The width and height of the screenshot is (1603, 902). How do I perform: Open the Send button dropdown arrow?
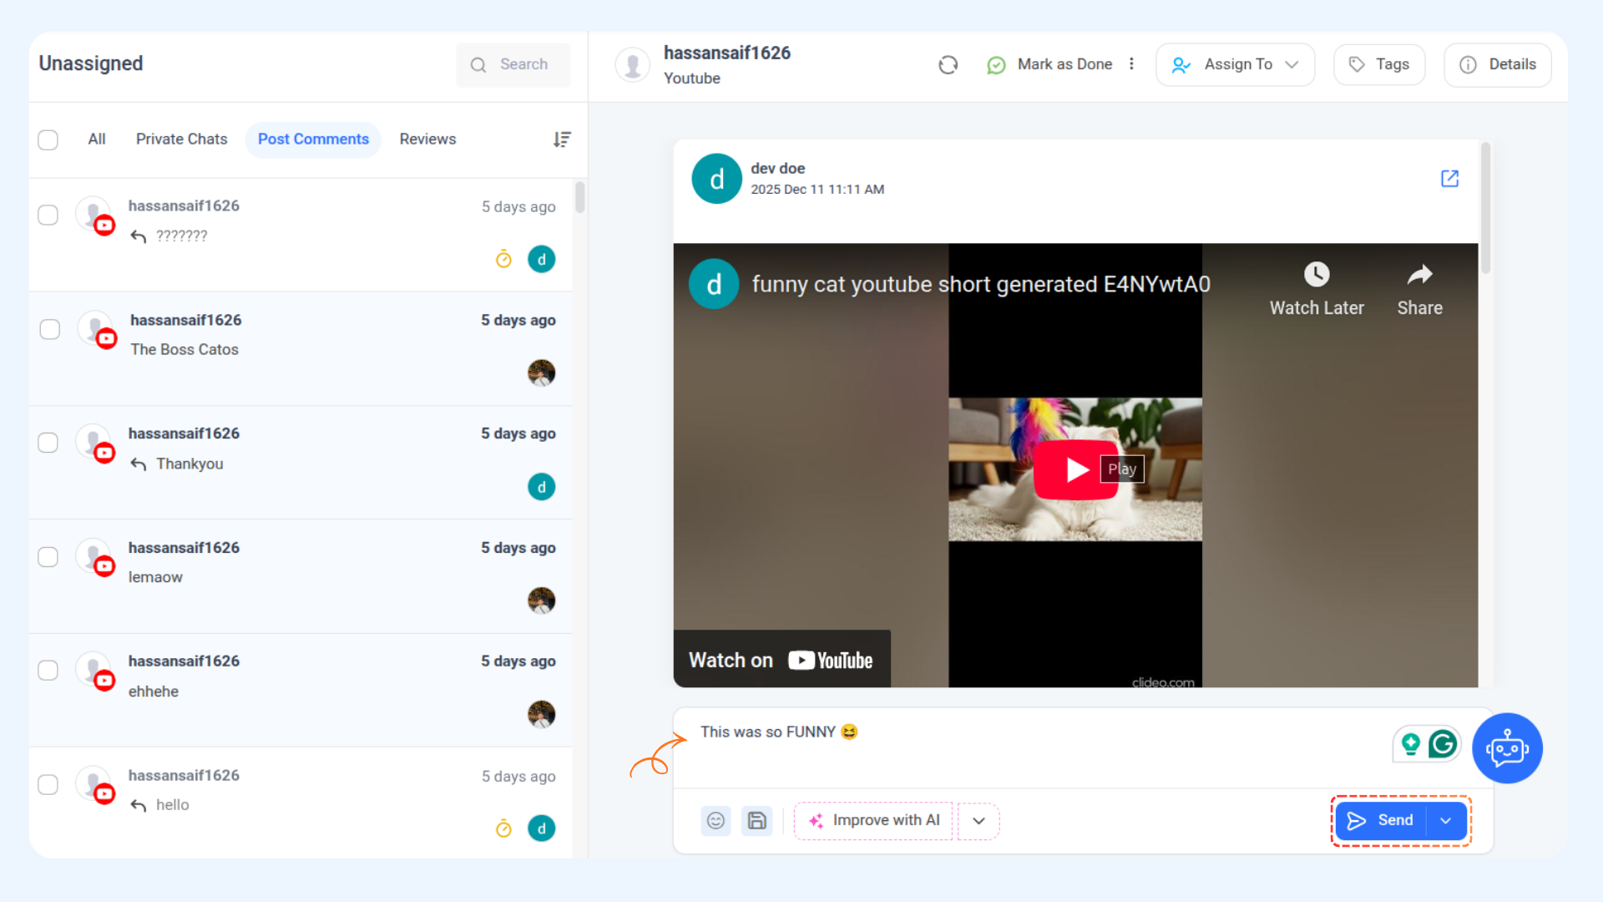[x=1446, y=820]
